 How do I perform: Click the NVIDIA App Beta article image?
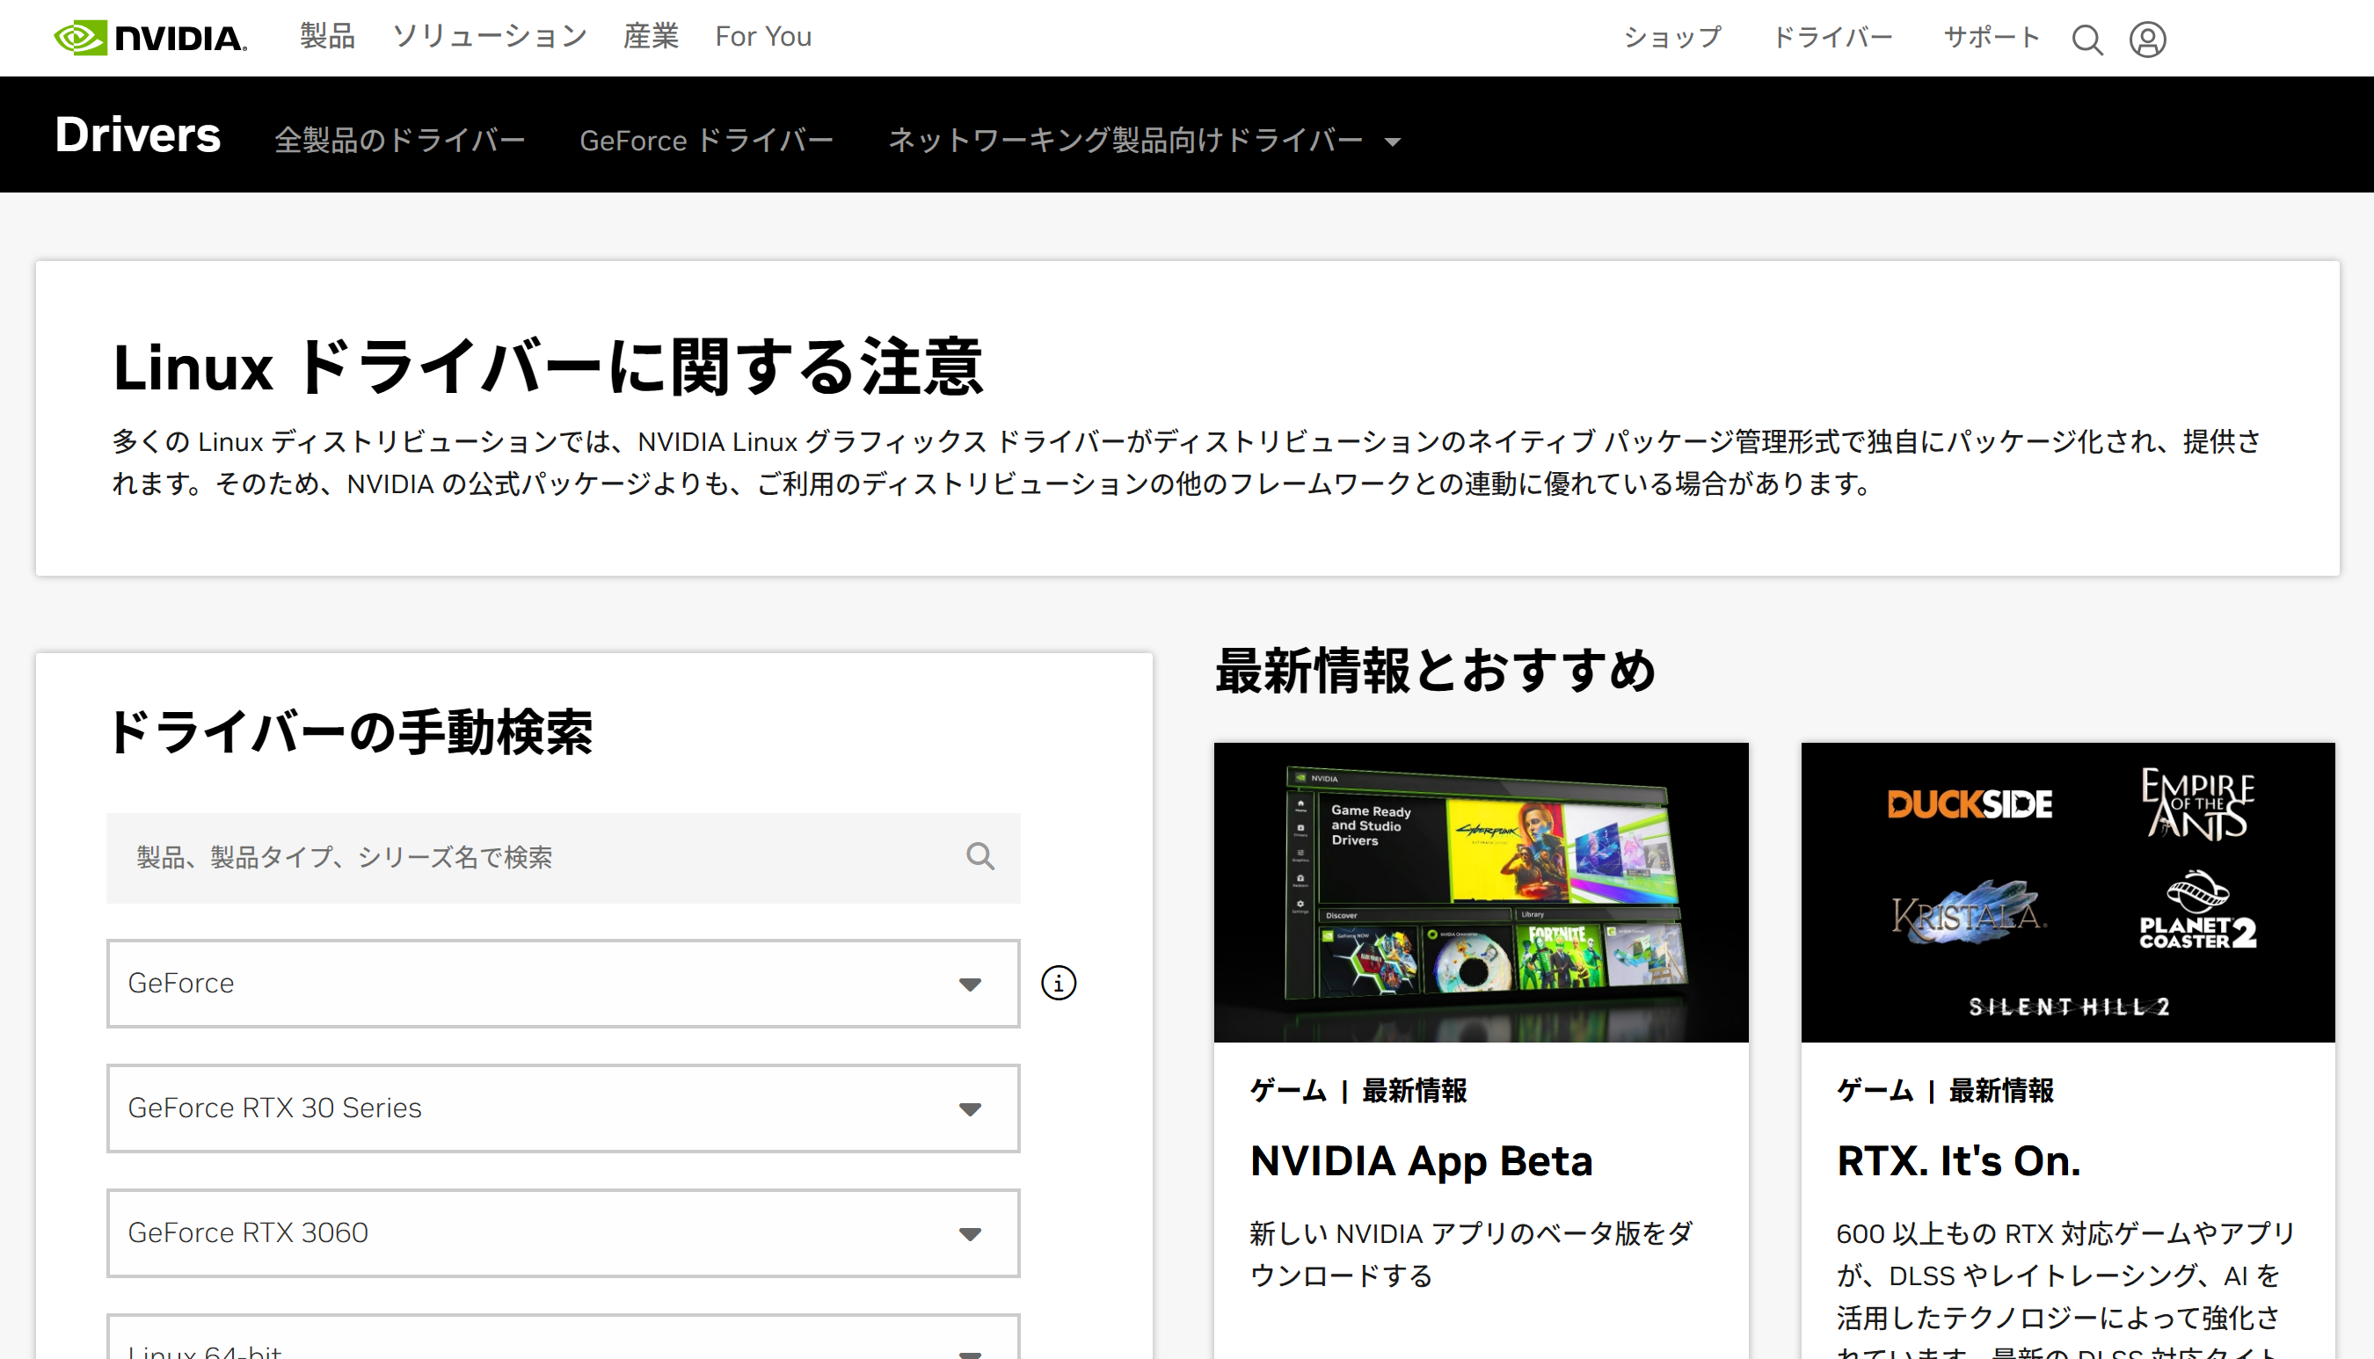click(x=1481, y=891)
